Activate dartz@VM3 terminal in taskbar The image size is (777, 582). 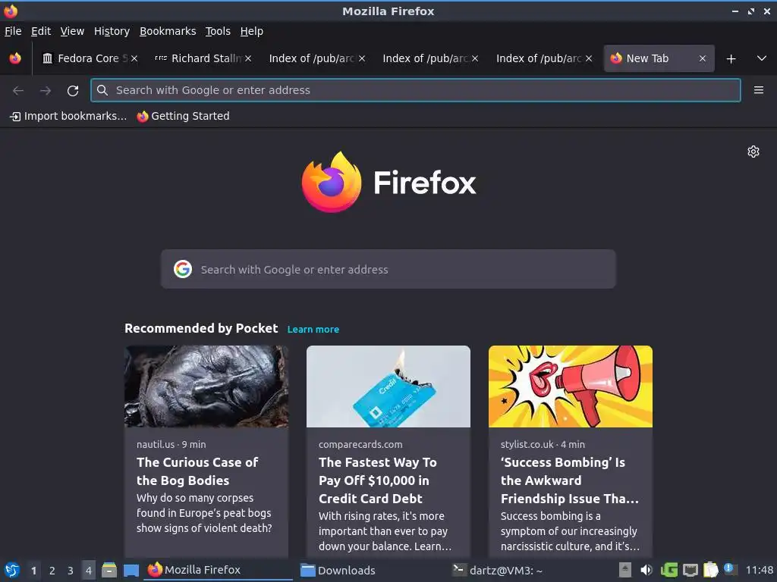click(525, 570)
